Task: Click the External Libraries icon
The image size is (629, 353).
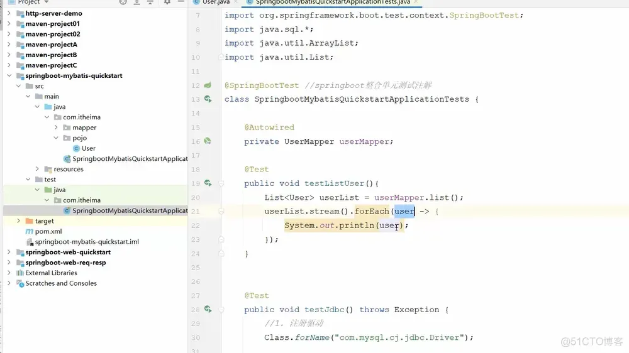Action: click(x=20, y=273)
